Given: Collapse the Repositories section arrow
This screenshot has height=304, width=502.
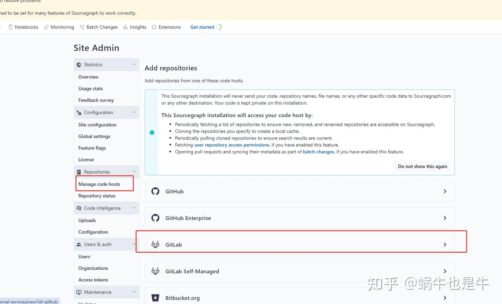Looking at the screenshot, I should pos(134,172).
